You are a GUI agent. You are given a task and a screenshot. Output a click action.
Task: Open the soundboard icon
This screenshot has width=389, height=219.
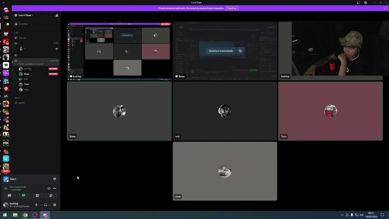51,196
